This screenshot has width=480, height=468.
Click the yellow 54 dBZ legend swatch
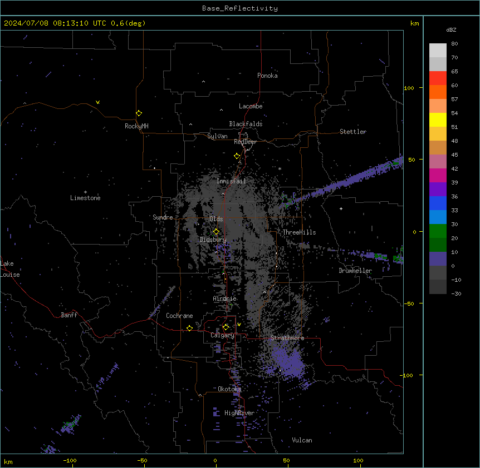point(438,120)
